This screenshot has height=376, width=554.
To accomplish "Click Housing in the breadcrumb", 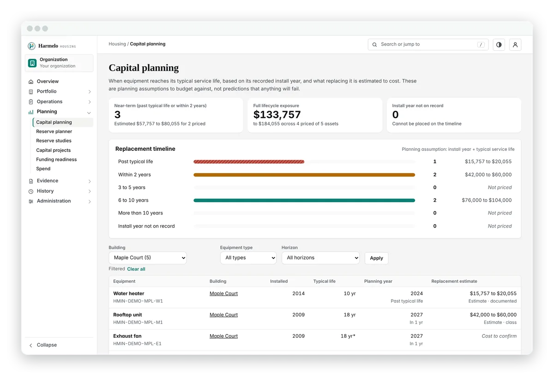I will click(117, 44).
